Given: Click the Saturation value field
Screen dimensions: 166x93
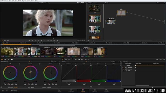Looking at the screenshot, I should point(16,87).
